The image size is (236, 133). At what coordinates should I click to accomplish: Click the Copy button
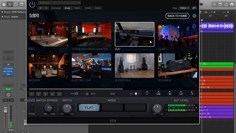pyautogui.click(x=67, y=8)
